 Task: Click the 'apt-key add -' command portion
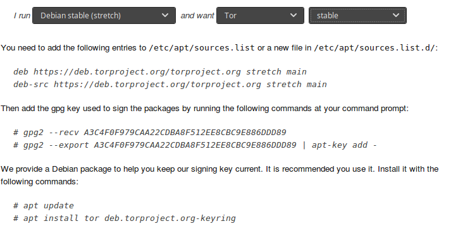click(344, 145)
